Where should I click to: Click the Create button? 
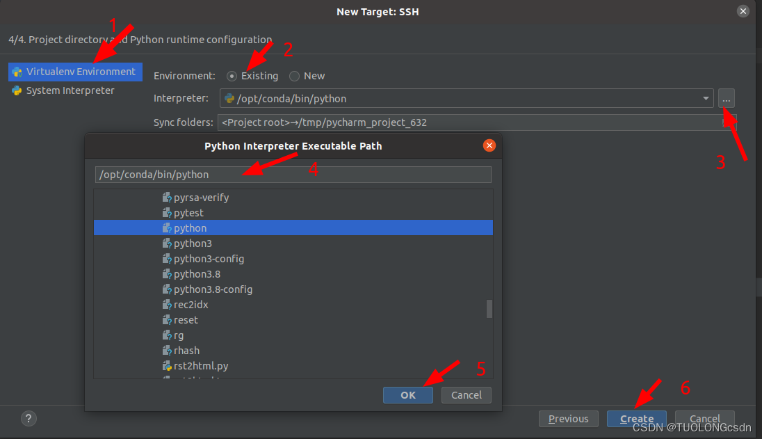click(636, 418)
